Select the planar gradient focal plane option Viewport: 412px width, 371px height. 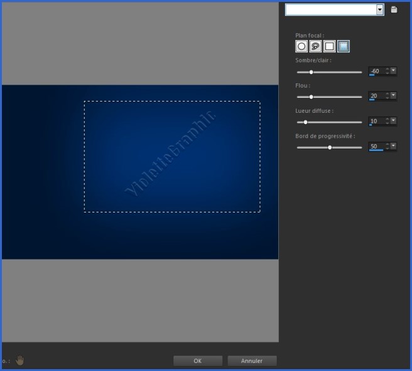[x=344, y=46]
